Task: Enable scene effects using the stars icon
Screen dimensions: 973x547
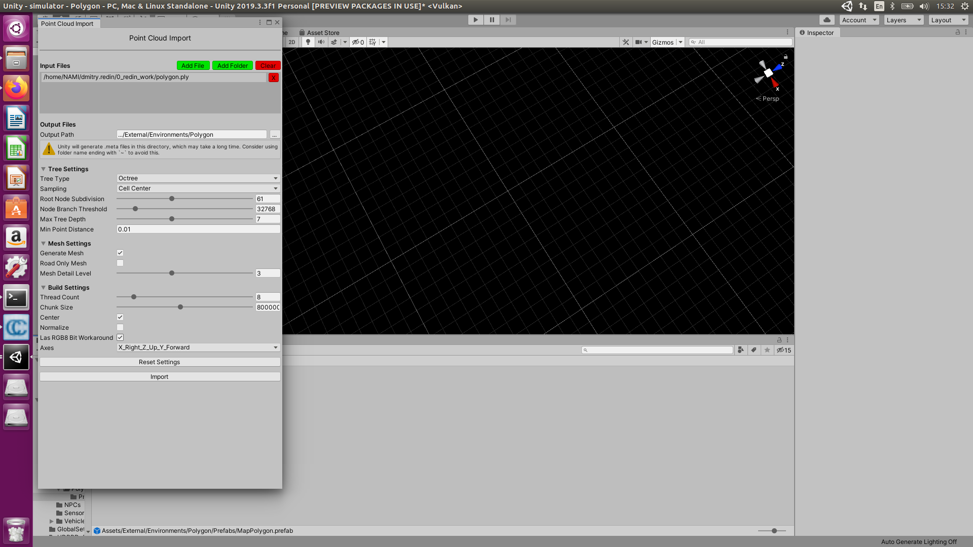Action: (x=334, y=42)
